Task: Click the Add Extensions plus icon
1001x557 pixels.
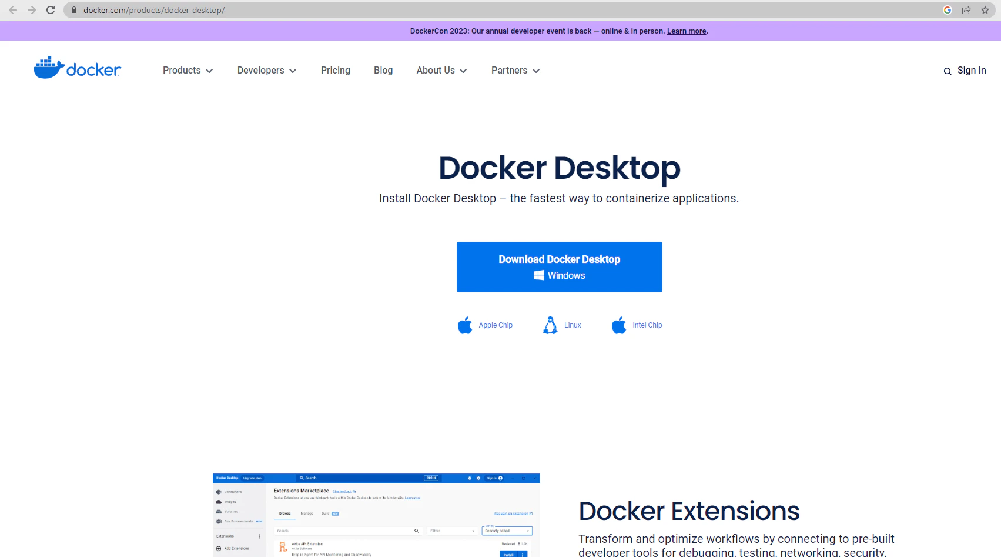Action: click(x=218, y=548)
